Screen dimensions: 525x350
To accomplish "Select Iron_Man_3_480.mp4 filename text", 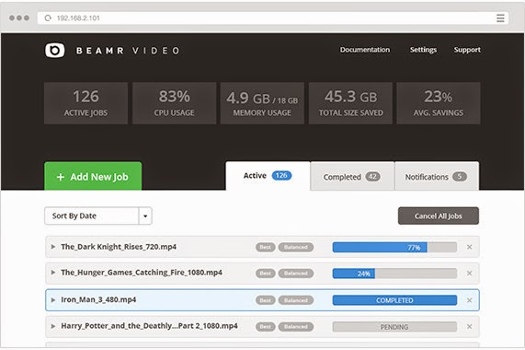I will pos(98,299).
